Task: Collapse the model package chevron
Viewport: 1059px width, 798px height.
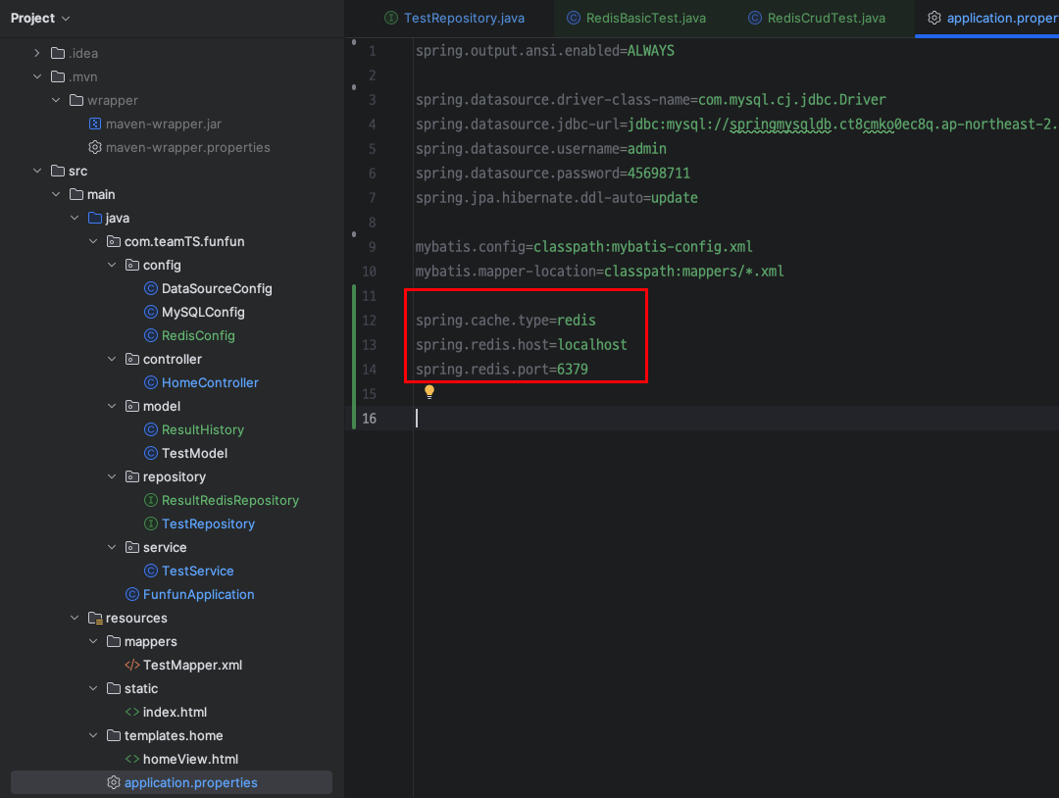Action: point(112,407)
